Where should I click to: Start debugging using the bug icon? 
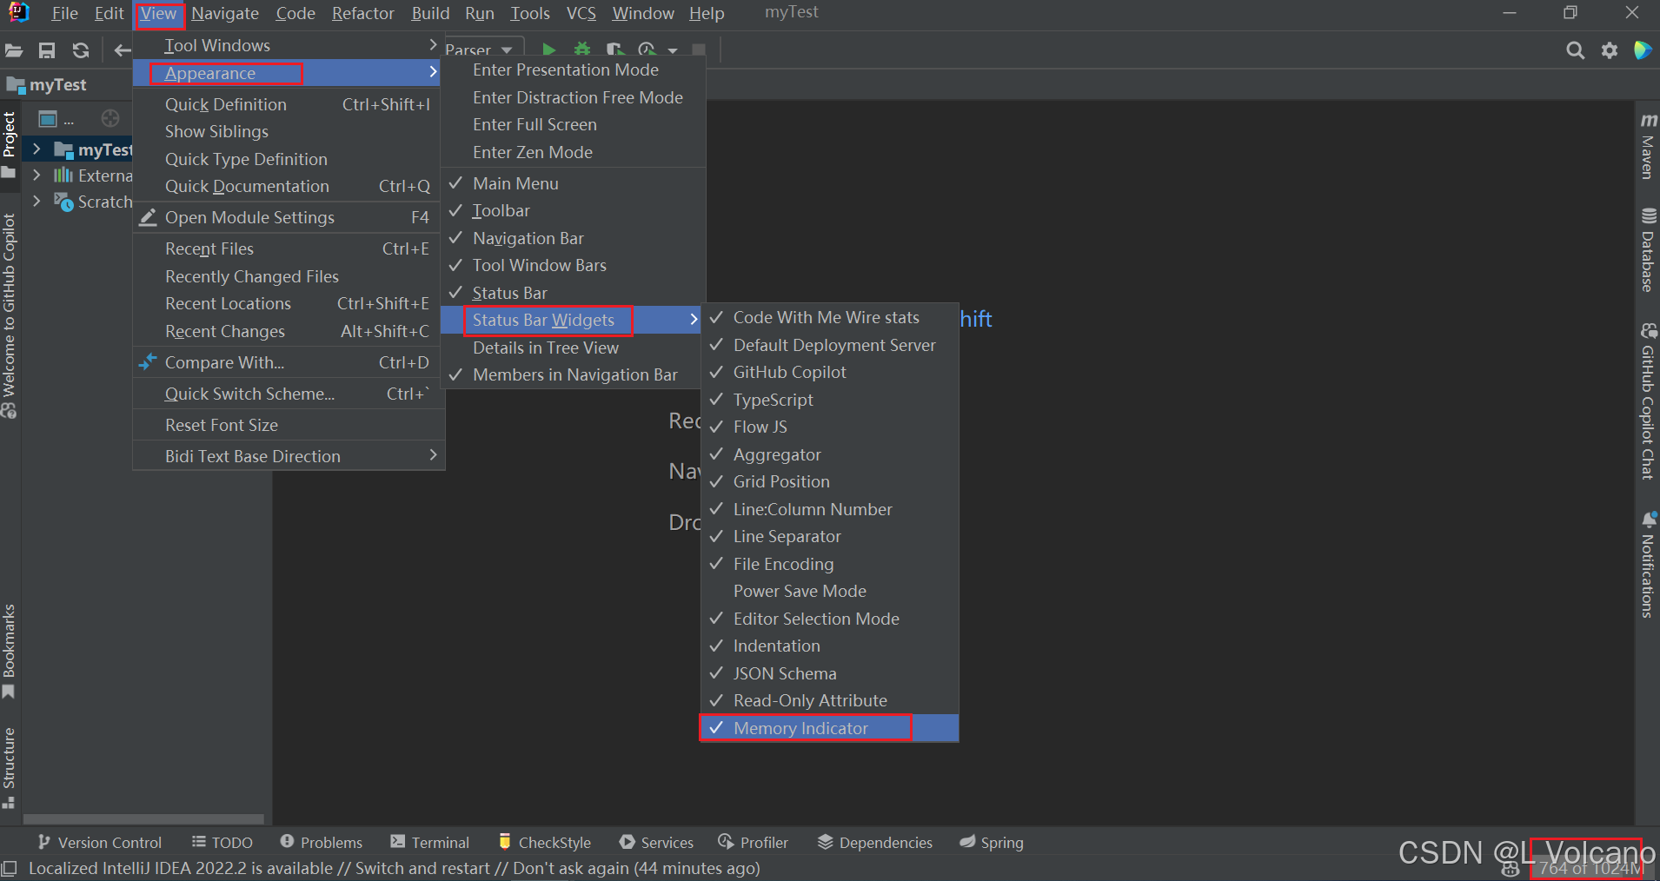click(x=581, y=50)
